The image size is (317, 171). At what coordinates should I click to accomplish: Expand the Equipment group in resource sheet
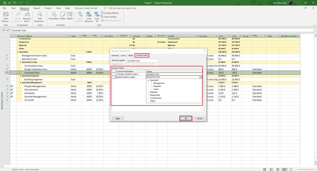18,42
